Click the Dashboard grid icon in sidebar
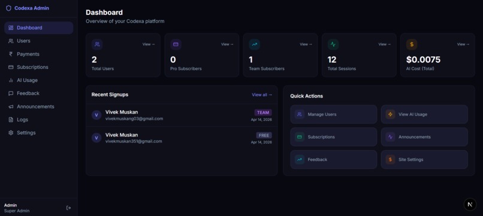 [x=11, y=28]
